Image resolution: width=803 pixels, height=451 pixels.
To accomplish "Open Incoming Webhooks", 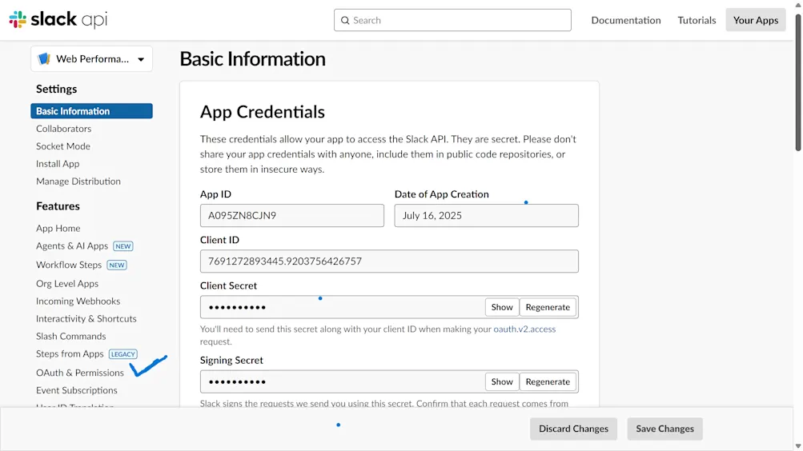I will click(x=78, y=301).
